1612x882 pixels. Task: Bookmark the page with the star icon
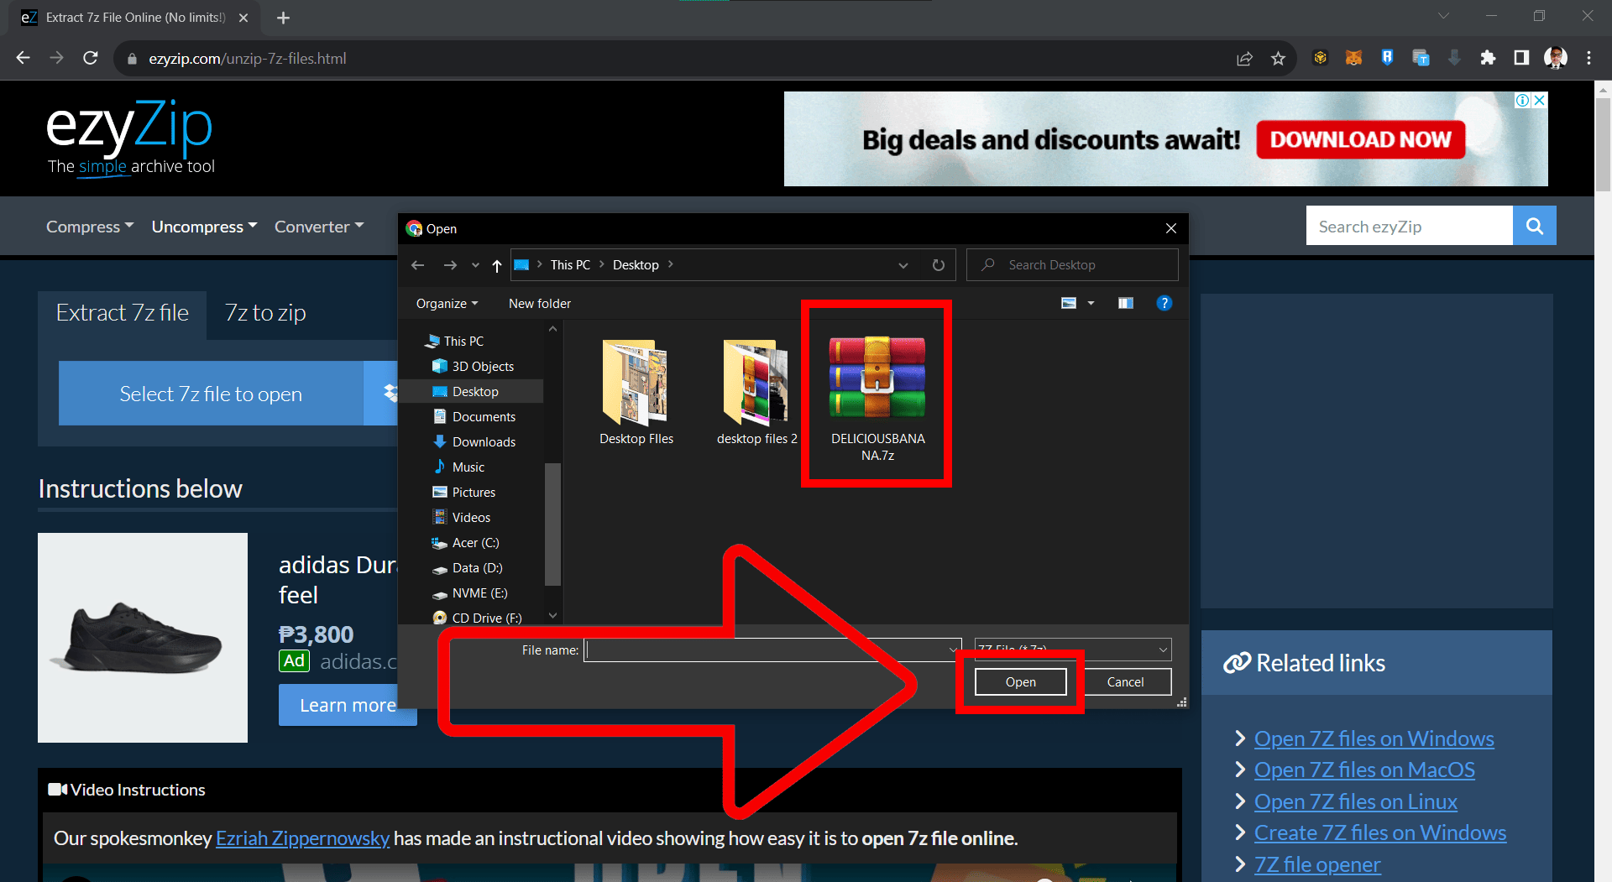click(1279, 58)
